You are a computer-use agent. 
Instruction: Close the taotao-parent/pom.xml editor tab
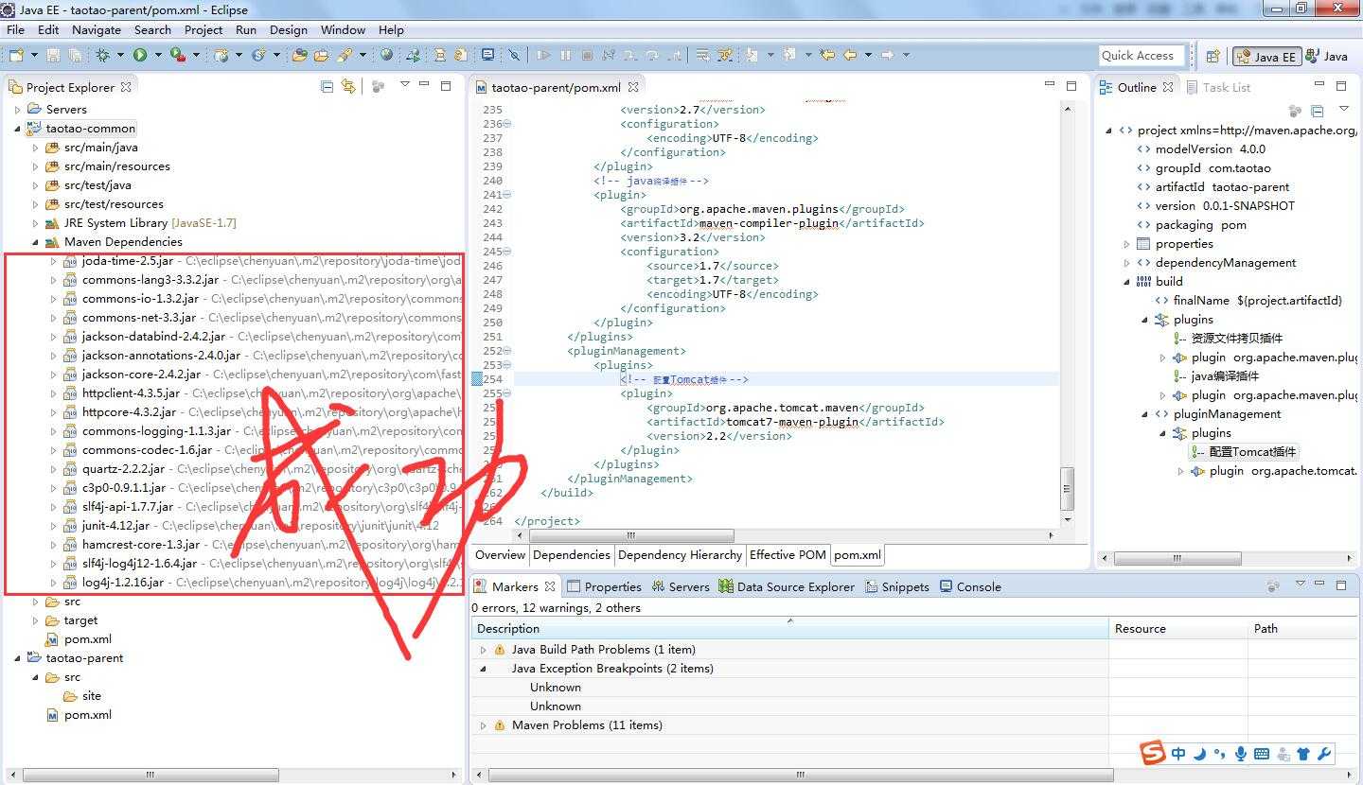click(633, 86)
